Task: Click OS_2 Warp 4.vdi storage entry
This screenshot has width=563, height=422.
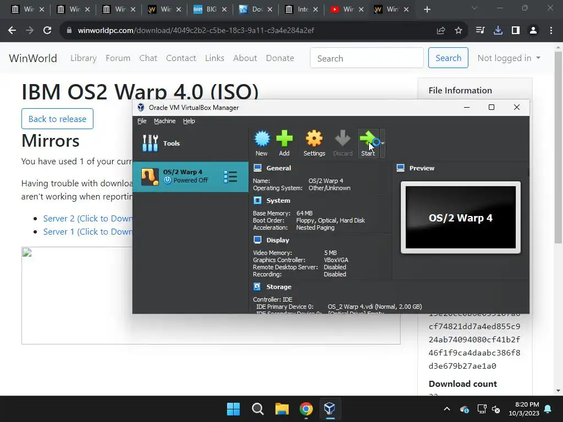Action: [374, 307]
